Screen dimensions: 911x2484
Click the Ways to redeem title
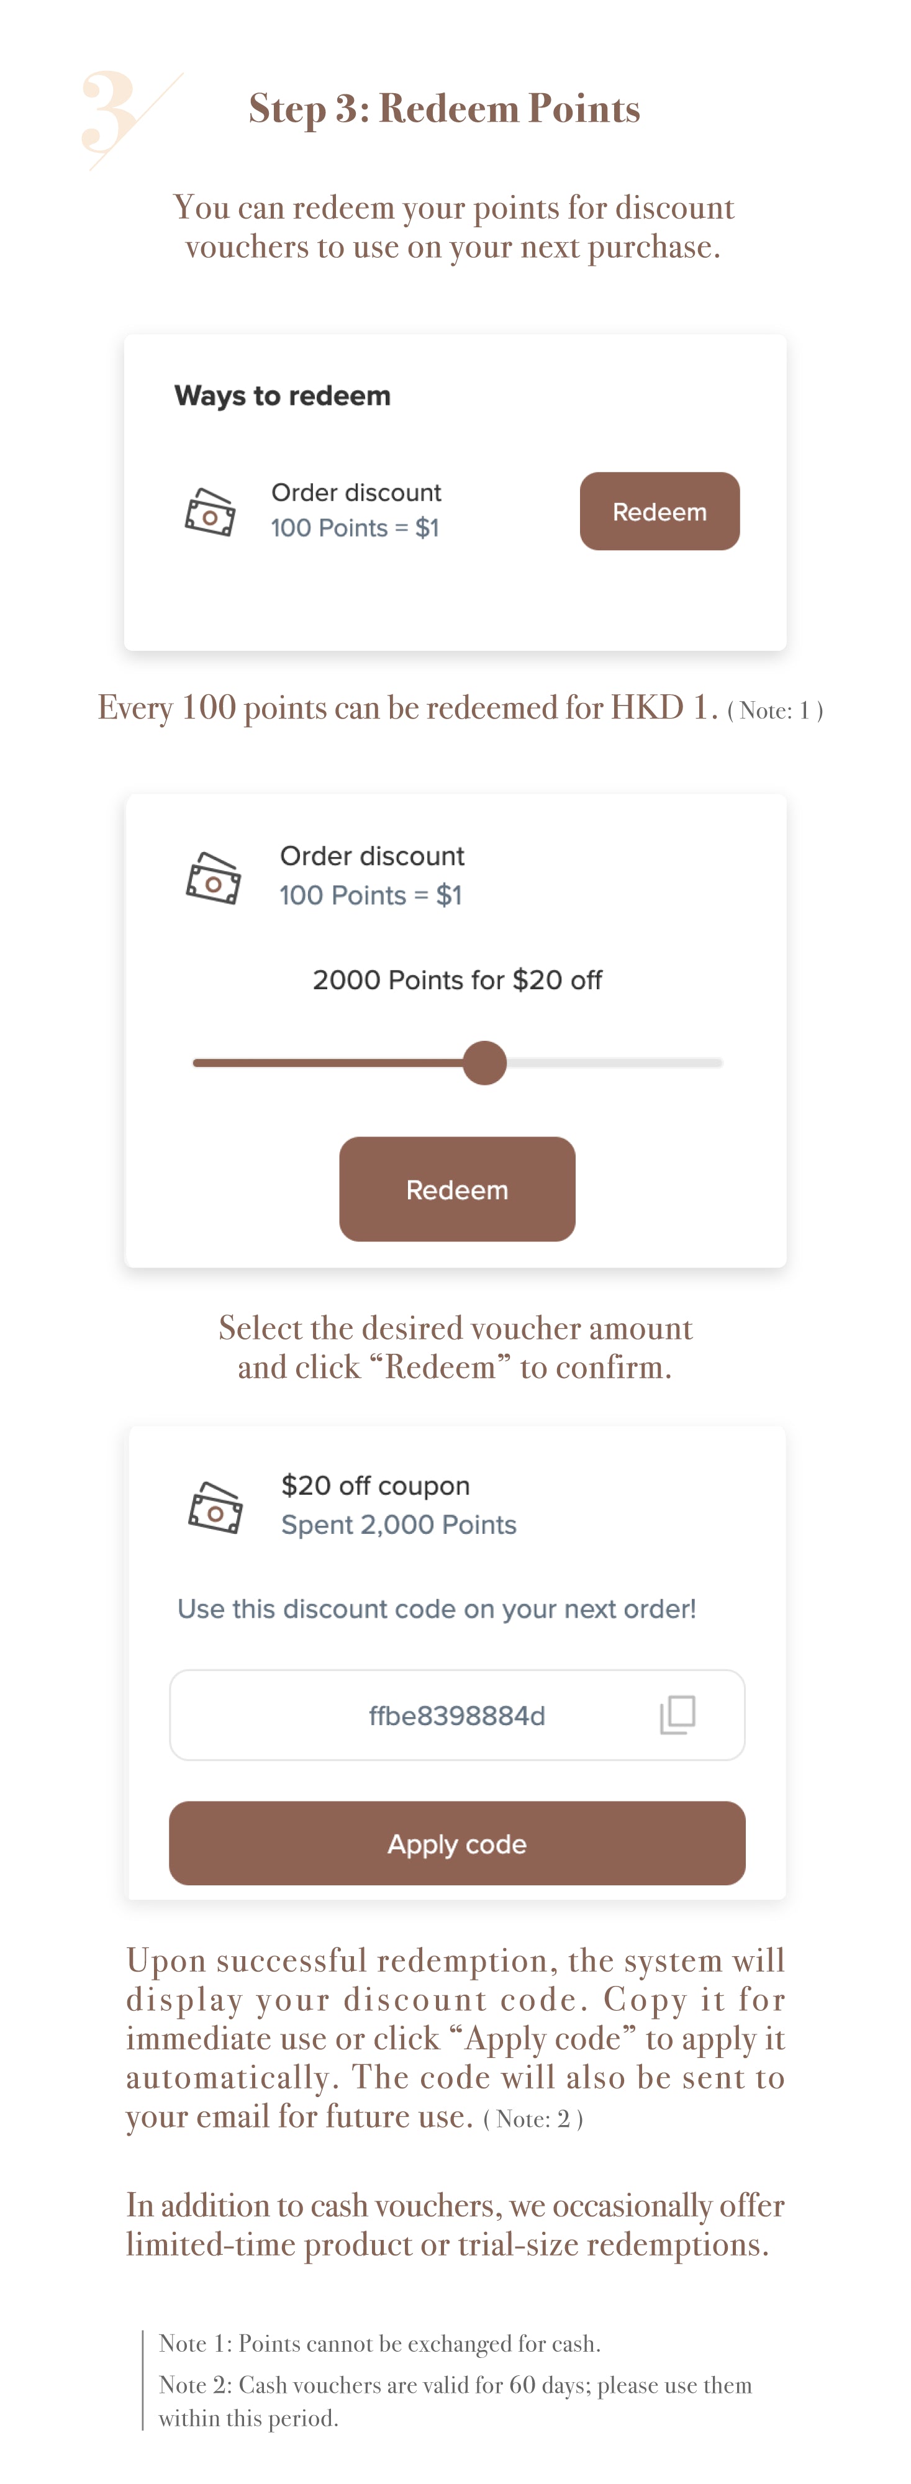283,396
